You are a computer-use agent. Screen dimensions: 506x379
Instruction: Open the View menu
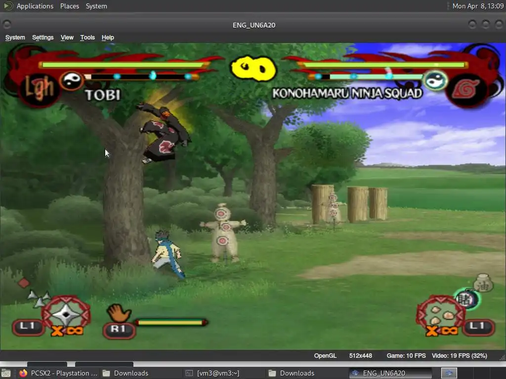67,38
